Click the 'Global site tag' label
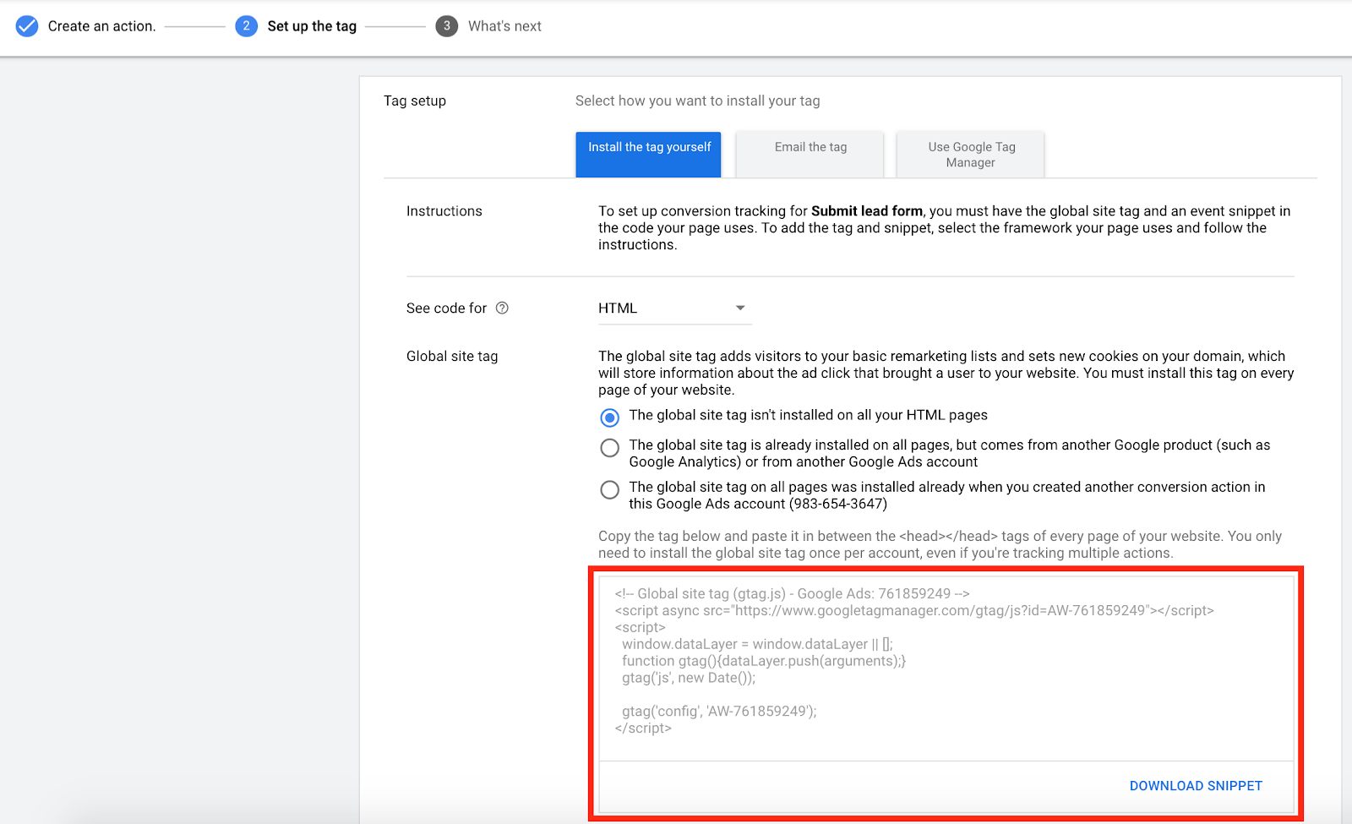The width and height of the screenshot is (1352, 824). coord(452,357)
